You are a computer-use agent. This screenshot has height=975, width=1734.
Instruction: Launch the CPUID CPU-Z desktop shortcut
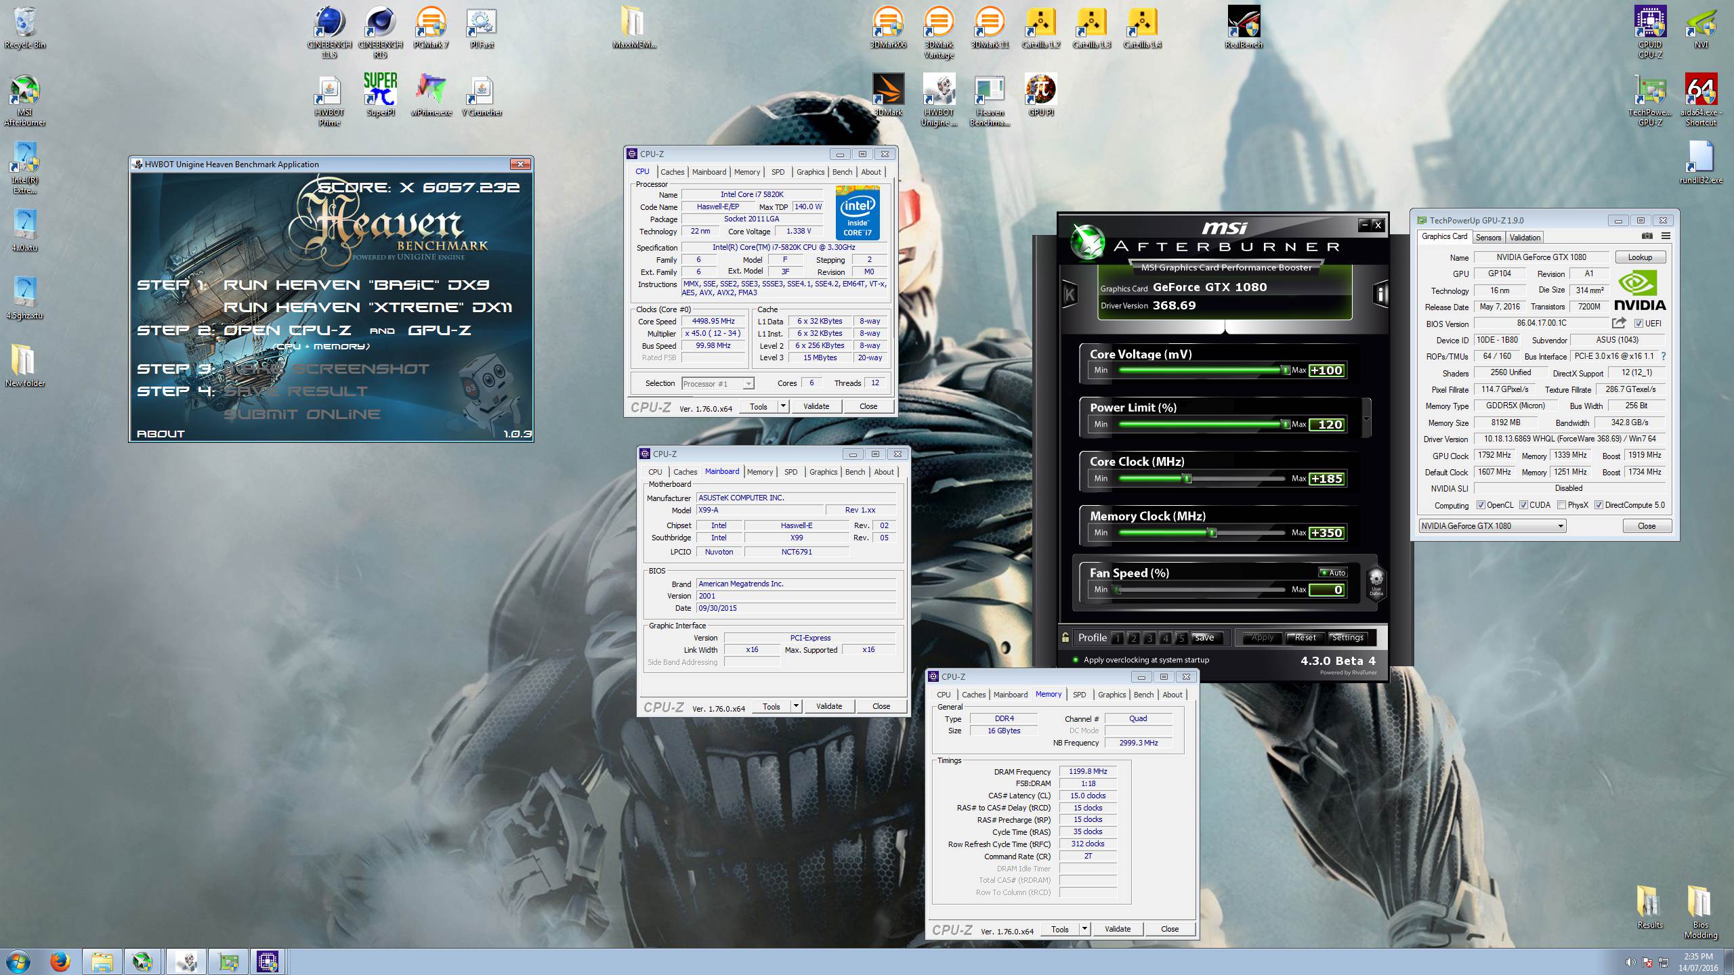pos(1650,32)
